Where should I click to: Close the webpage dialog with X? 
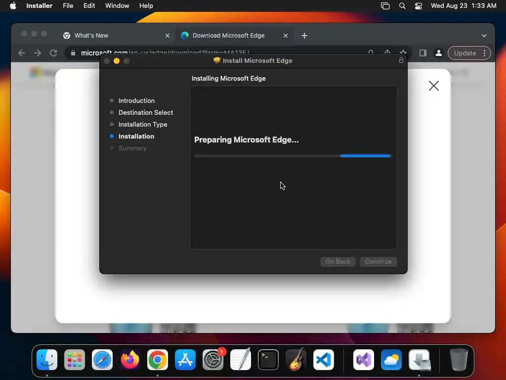(x=434, y=86)
